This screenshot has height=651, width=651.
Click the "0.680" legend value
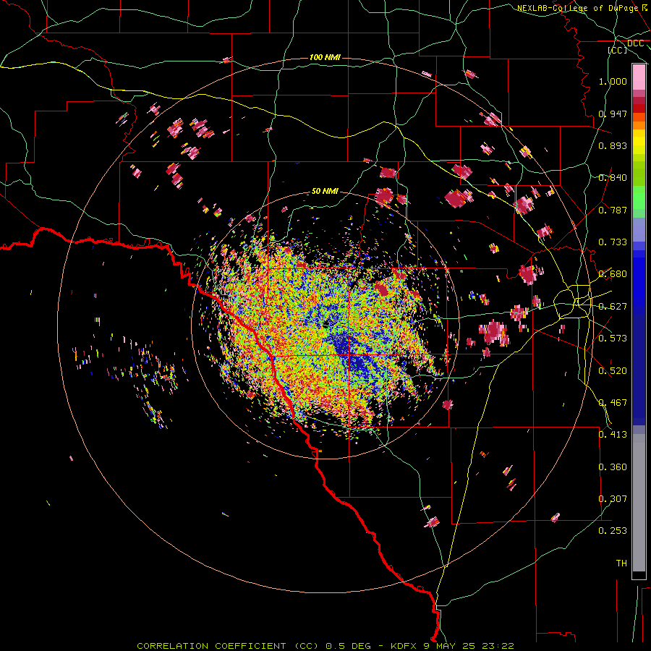(x=613, y=274)
